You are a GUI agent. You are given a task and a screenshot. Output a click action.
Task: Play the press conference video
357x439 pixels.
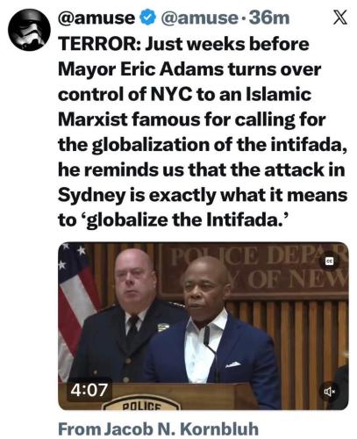[x=203, y=326]
